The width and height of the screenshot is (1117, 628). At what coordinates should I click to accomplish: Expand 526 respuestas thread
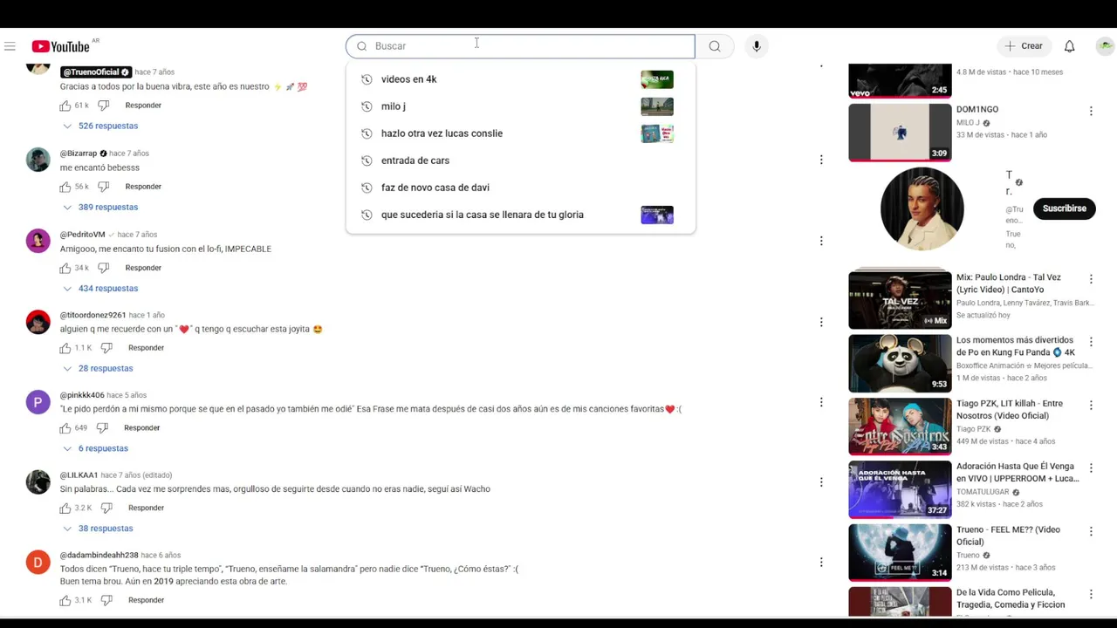pyautogui.click(x=99, y=126)
